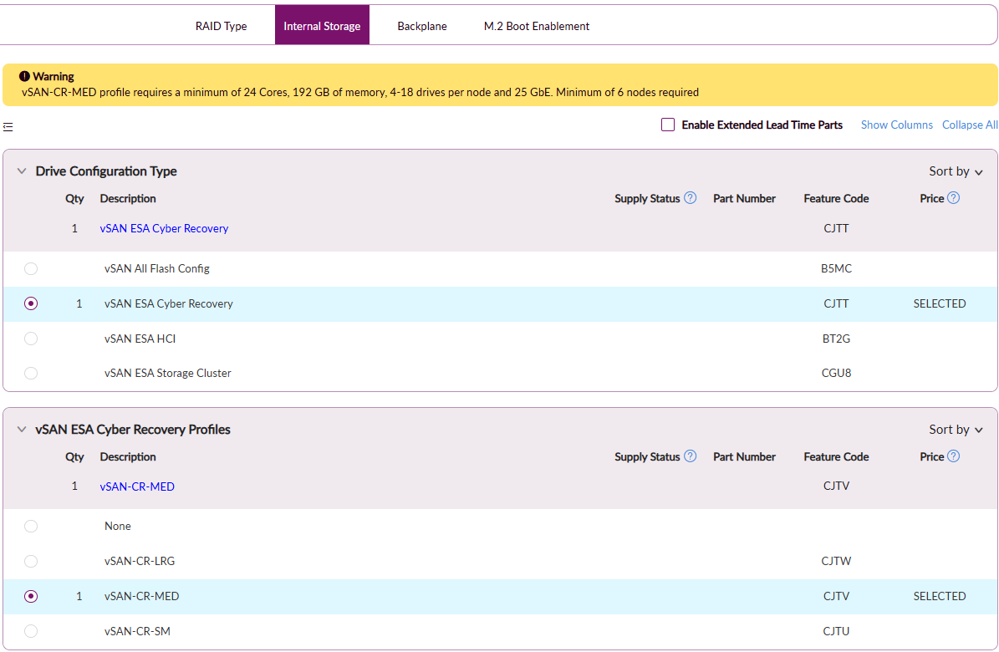Switch to the Internal Storage tab

click(322, 25)
